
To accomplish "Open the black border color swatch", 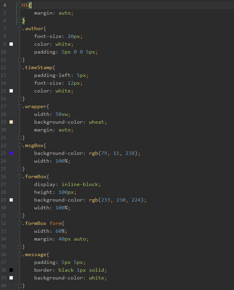I will pos(11,270).
